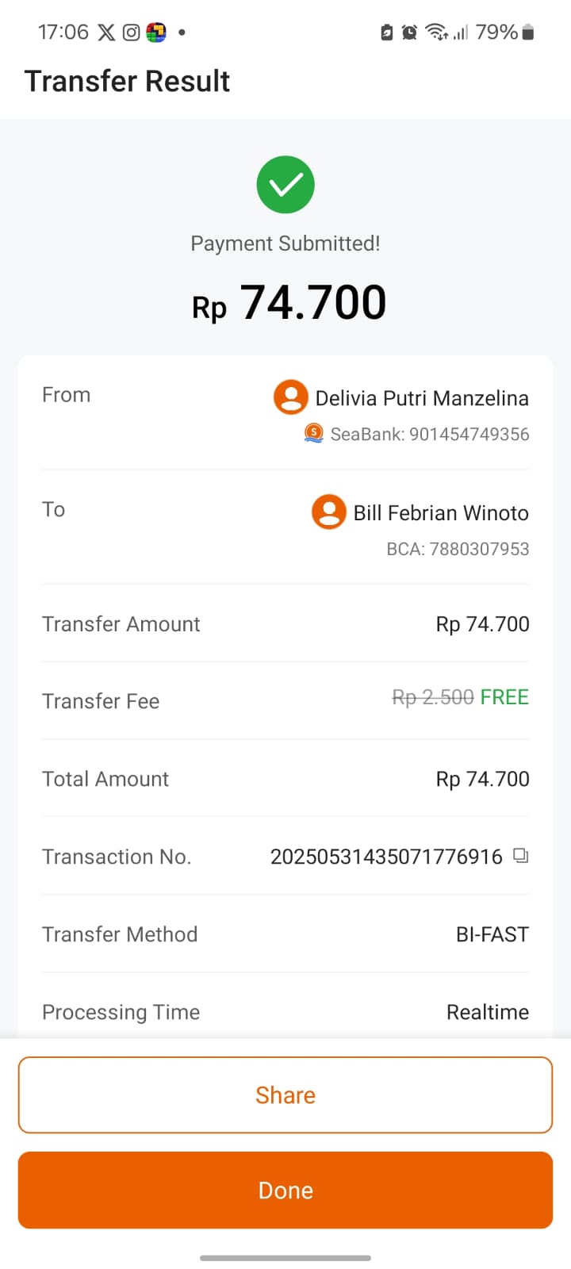Tap recipient name Bill Febrian Winoto

point(441,513)
